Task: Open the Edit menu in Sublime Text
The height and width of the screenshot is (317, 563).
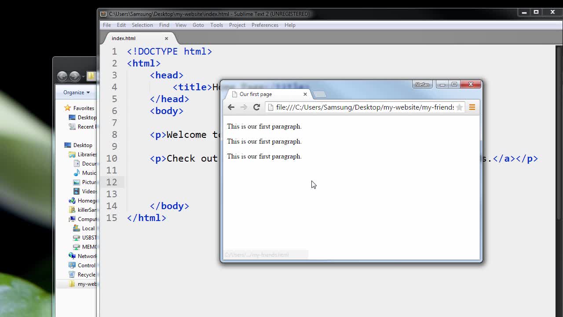Action: [121, 25]
